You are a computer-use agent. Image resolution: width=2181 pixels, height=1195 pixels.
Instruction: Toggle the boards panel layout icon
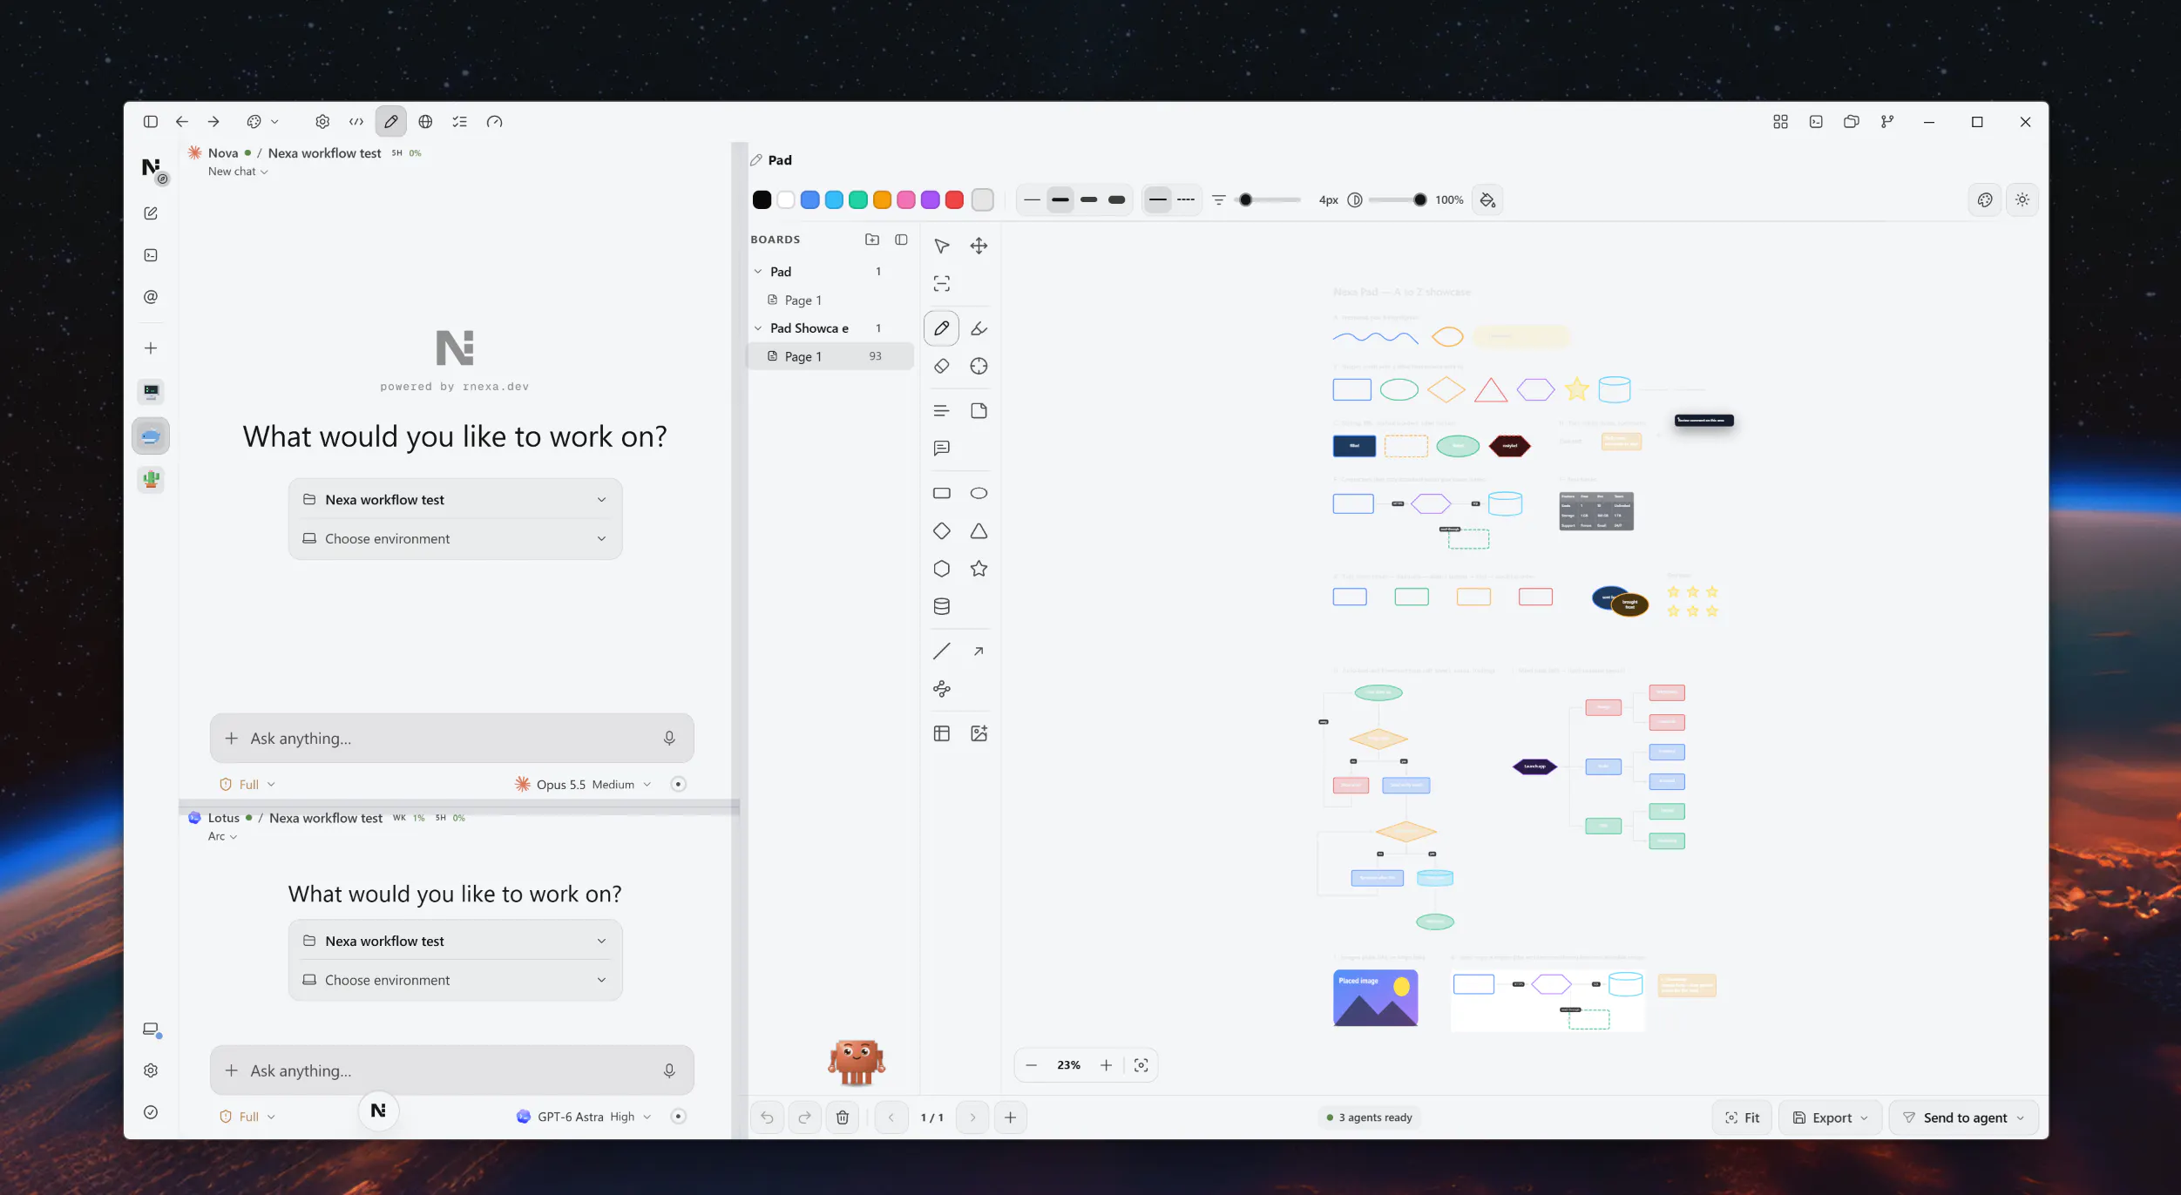(x=901, y=240)
